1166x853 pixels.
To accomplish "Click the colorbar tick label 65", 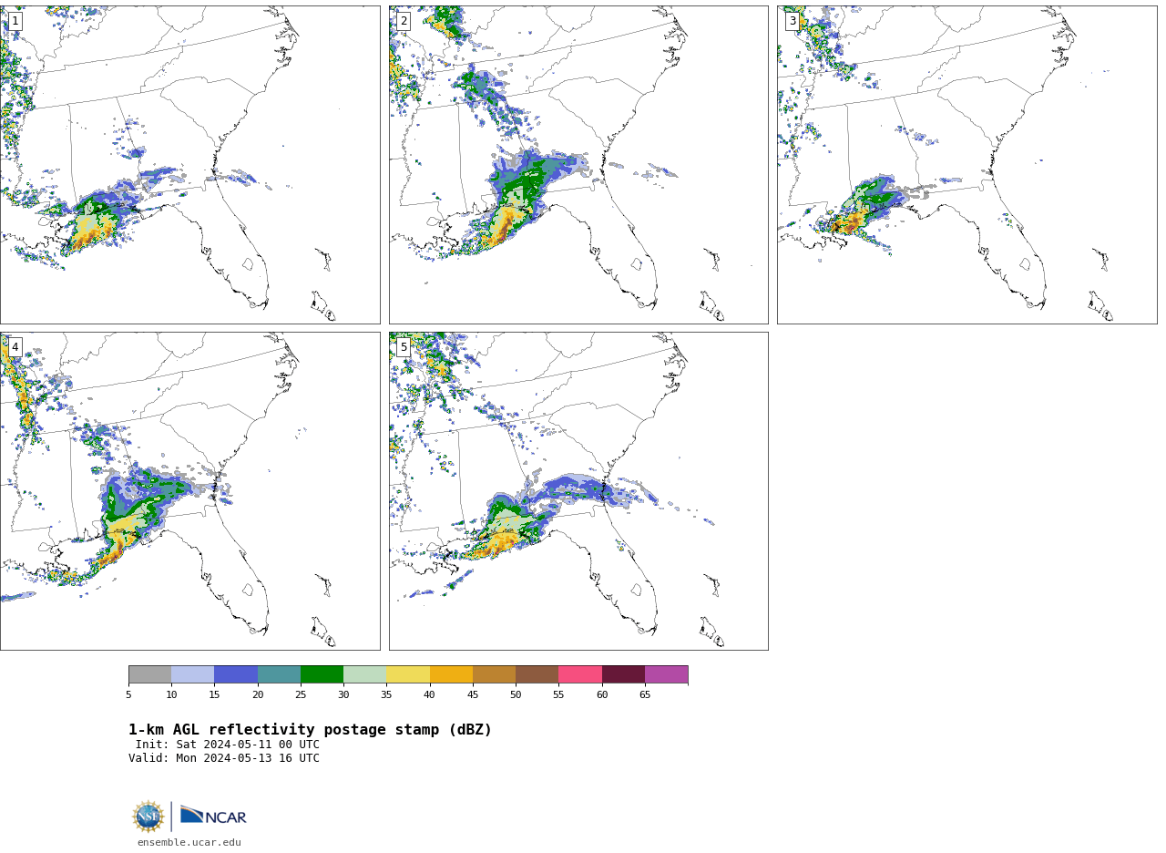I will [645, 695].
